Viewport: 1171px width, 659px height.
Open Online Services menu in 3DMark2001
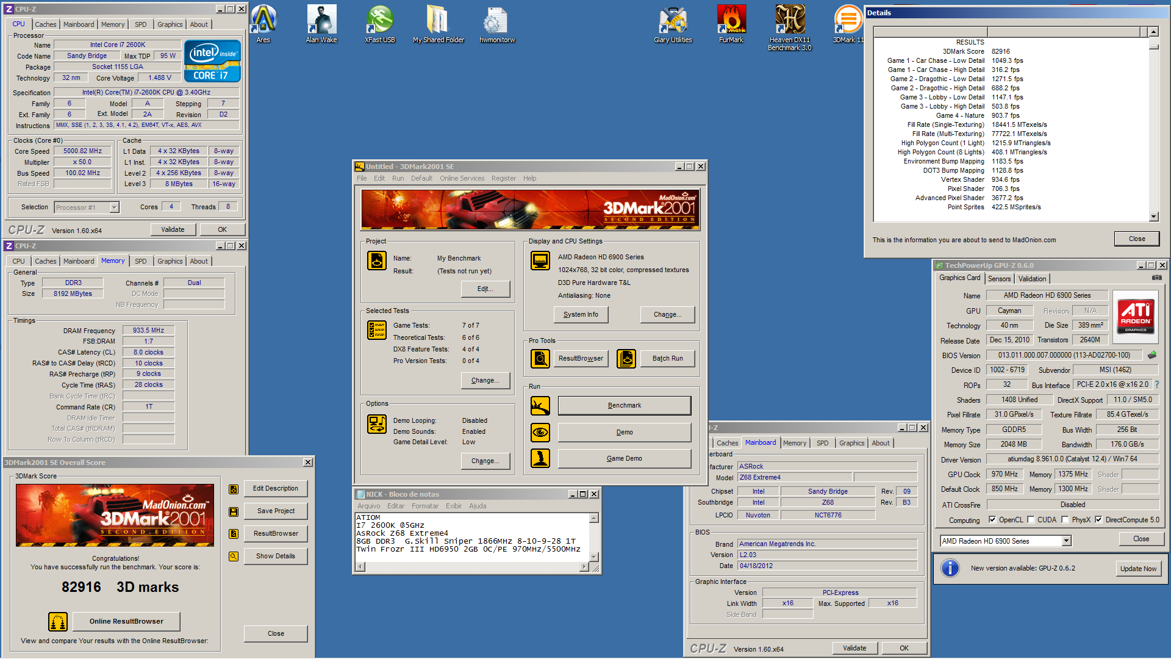(x=462, y=178)
